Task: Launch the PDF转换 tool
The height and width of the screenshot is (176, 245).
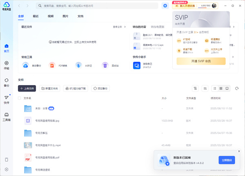Action: pos(58,65)
